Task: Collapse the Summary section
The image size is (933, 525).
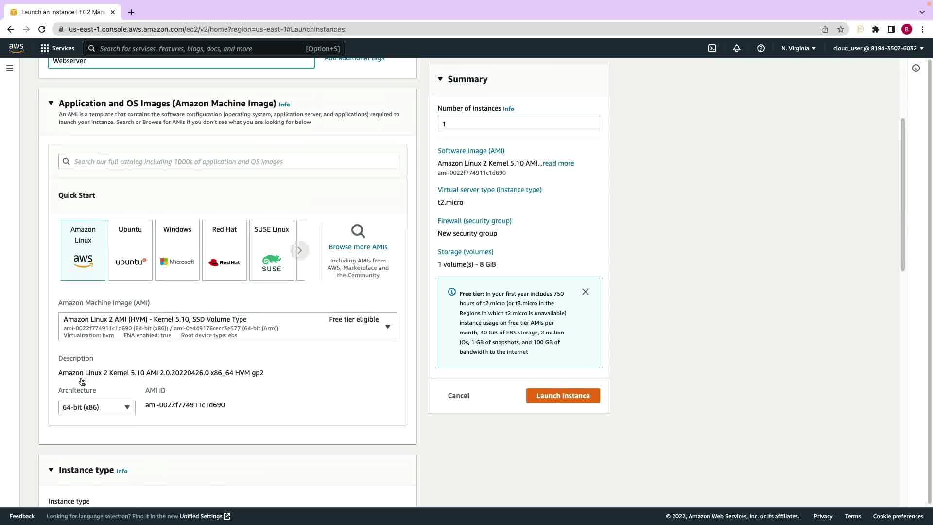Action: click(440, 79)
